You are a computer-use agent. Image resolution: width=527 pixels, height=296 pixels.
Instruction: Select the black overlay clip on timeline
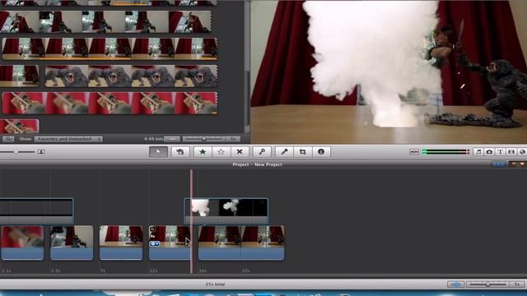click(x=36, y=210)
